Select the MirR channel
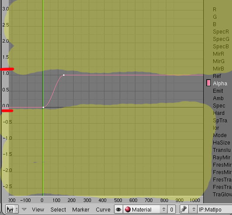 219,54
